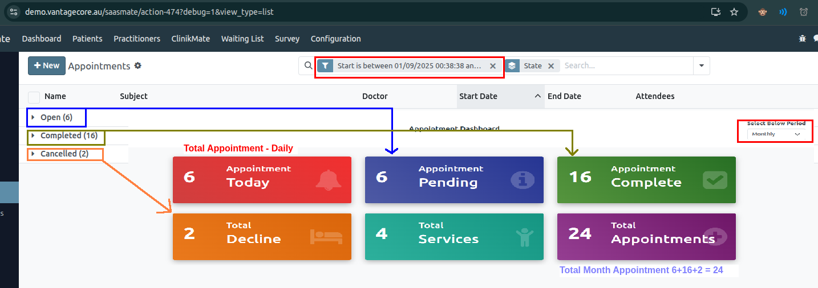The height and width of the screenshot is (288, 818).
Task: Bookmark page with the star icon
Action: coord(734,12)
